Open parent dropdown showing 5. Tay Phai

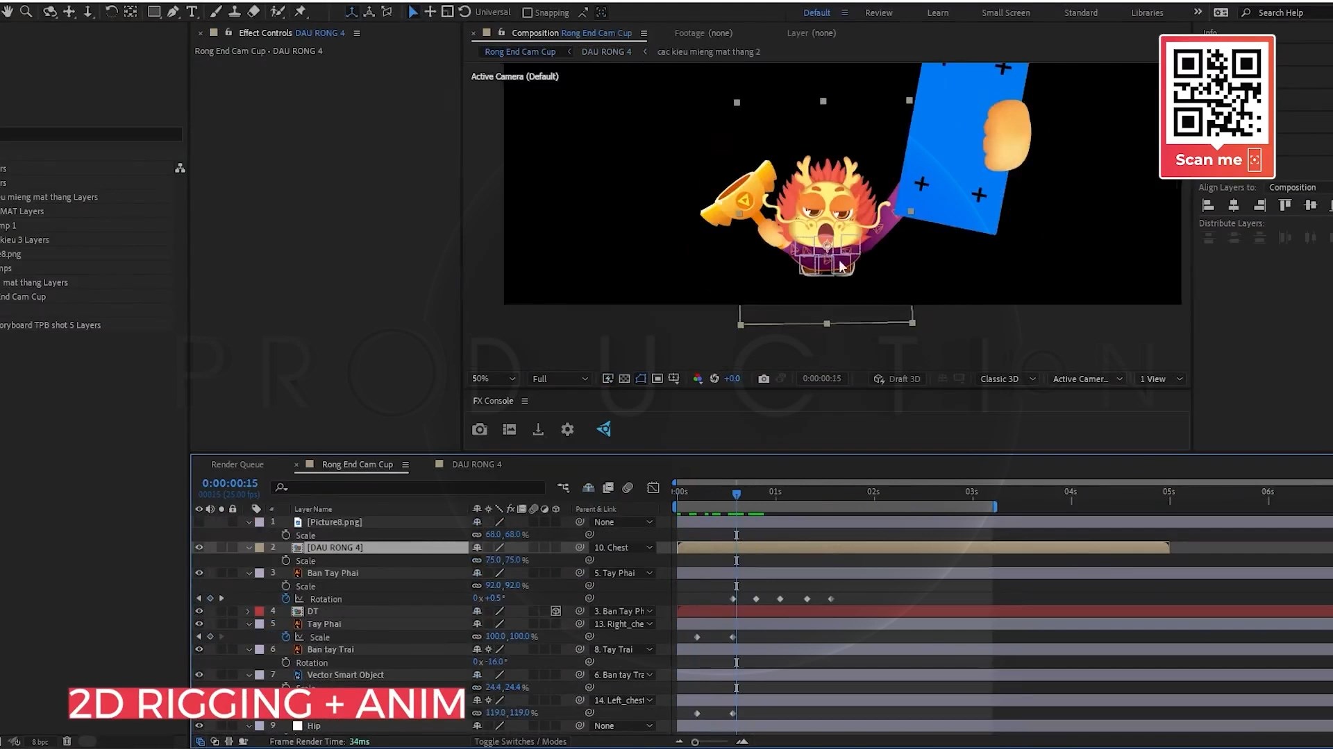pyautogui.click(x=623, y=573)
